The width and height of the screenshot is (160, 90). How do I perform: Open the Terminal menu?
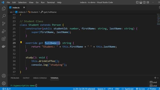coord(51,2)
